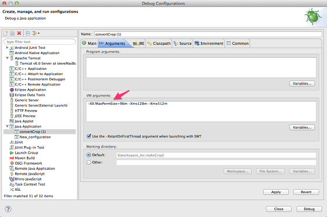This screenshot has height=217, width=327.
Task: Select Java Applet entry
Action: click(24, 121)
